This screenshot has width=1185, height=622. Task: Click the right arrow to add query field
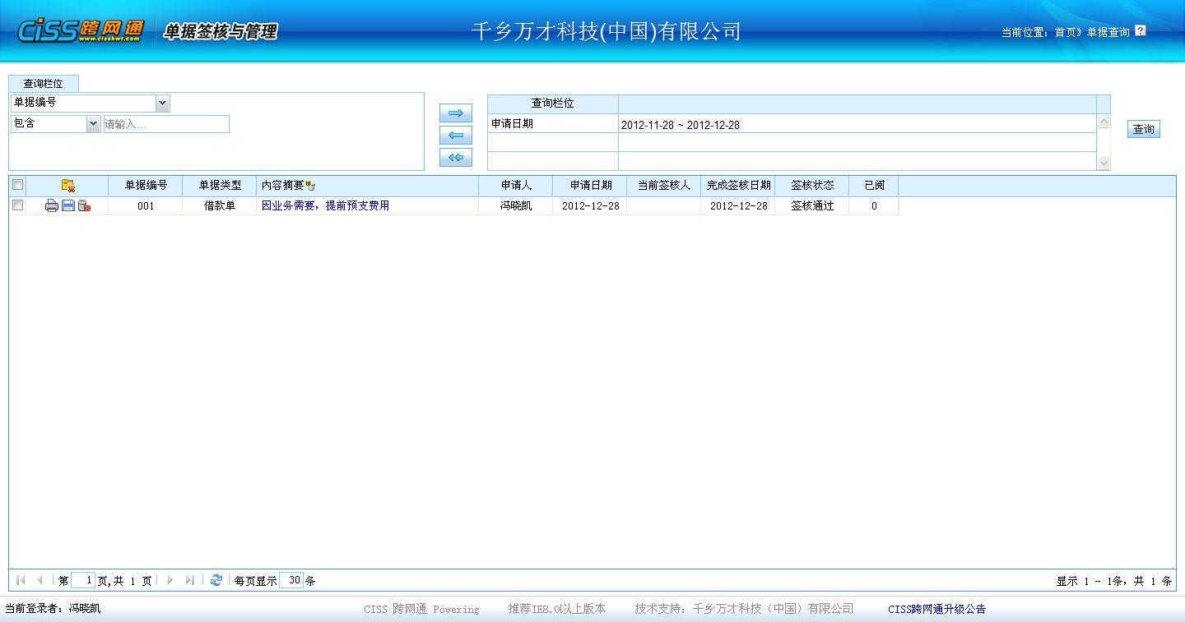click(455, 113)
